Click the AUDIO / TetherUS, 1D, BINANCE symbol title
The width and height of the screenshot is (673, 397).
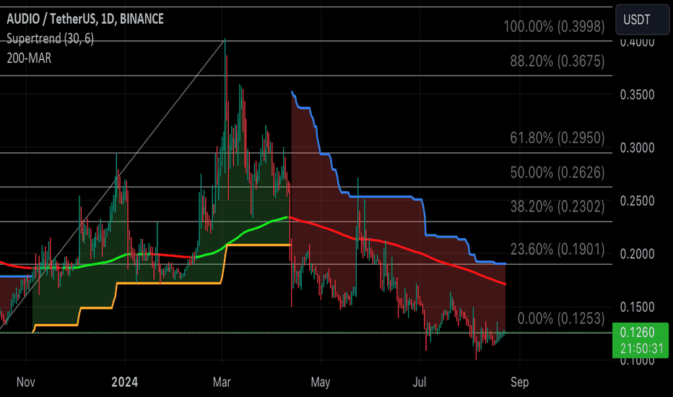(85, 19)
